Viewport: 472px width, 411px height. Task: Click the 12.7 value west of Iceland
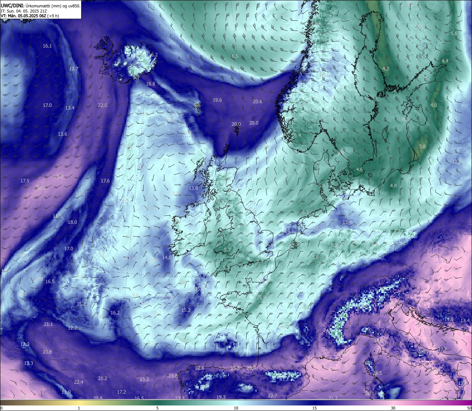pos(74,69)
